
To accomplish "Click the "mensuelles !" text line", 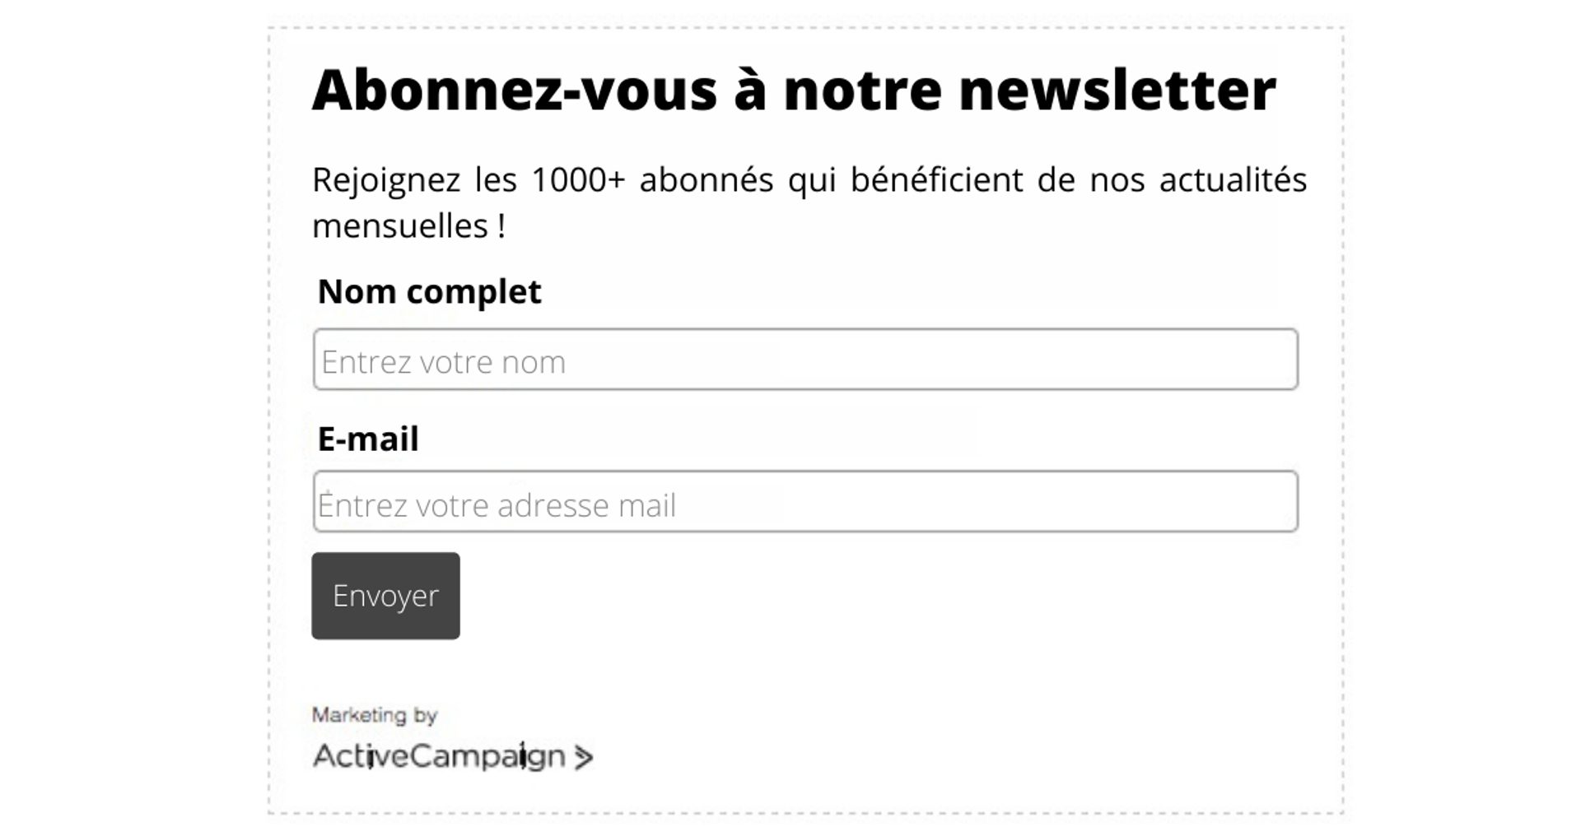I will pos(408,225).
